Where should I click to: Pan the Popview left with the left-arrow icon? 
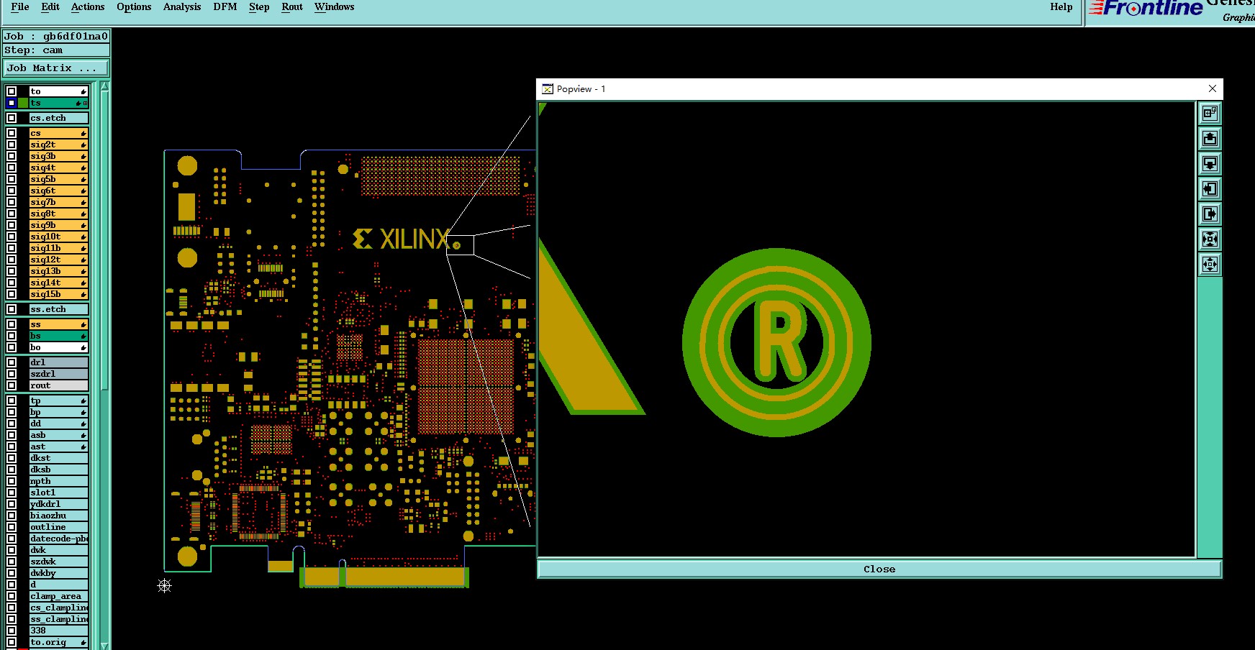(1210, 188)
